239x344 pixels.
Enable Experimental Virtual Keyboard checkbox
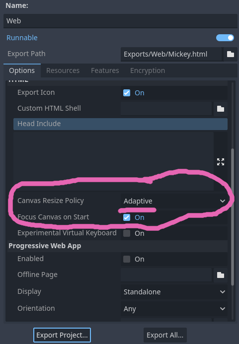click(127, 233)
